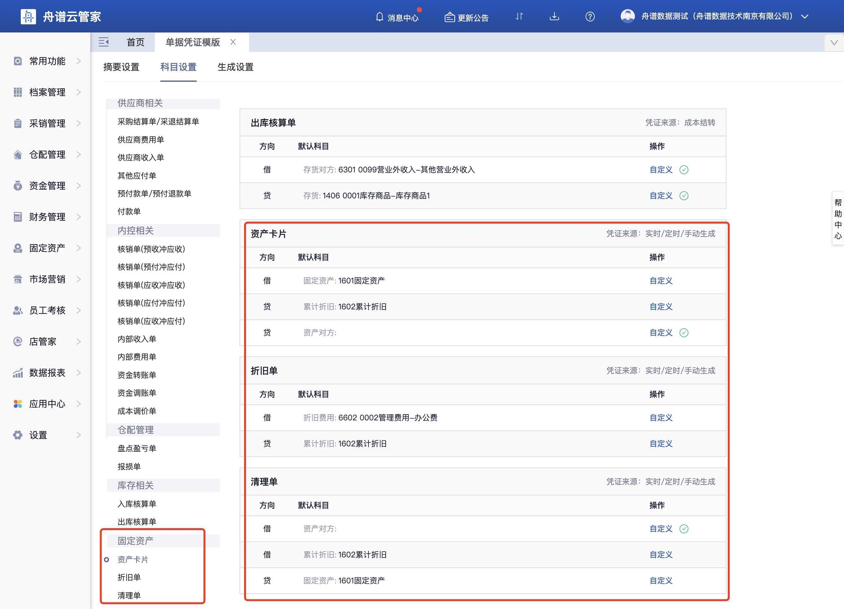This screenshot has width=844, height=609.
Task: Switch to the 生成设置 tab
Action: [235, 67]
